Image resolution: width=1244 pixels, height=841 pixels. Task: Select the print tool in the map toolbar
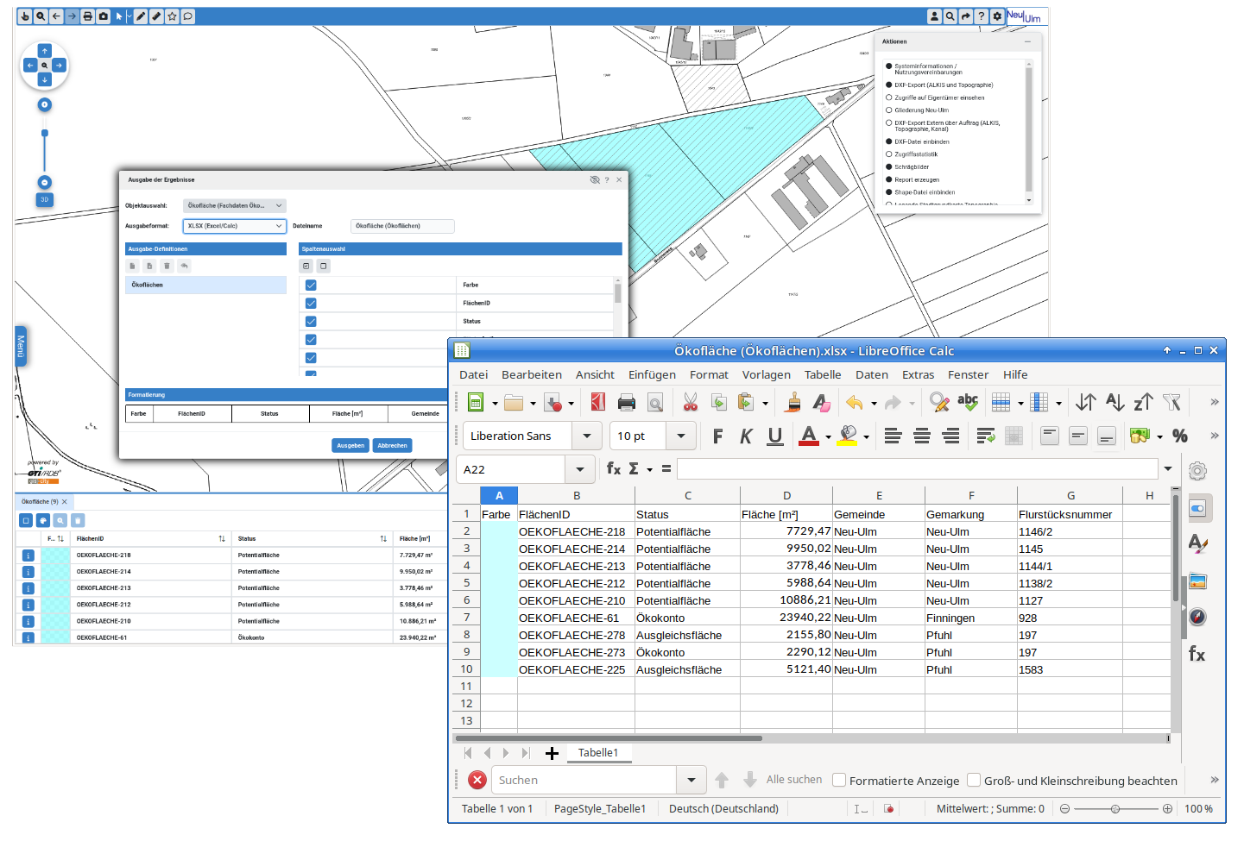[x=86, y=16]
